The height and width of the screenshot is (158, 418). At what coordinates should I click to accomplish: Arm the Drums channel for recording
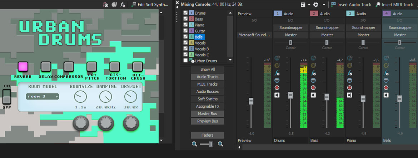point(277,88)
